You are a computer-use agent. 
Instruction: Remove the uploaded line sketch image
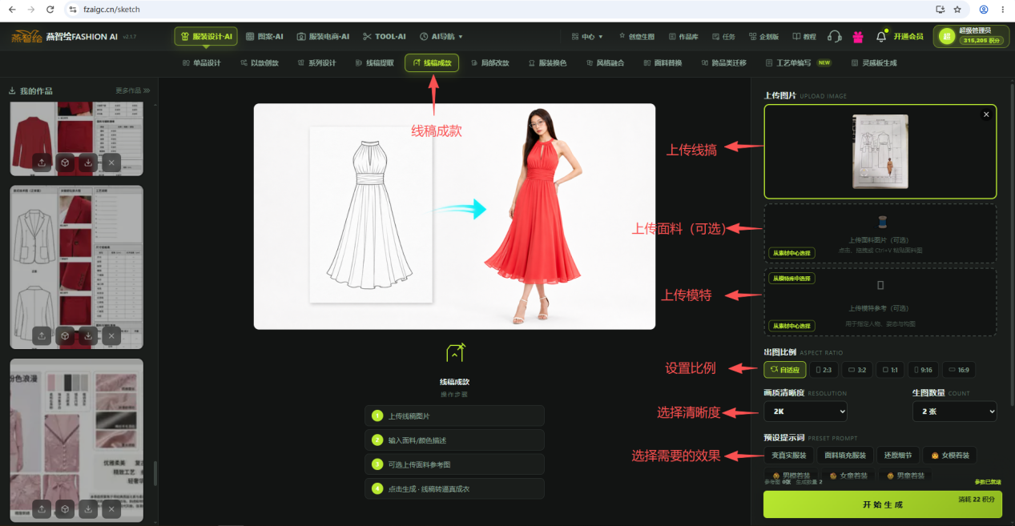pos(986,114)
